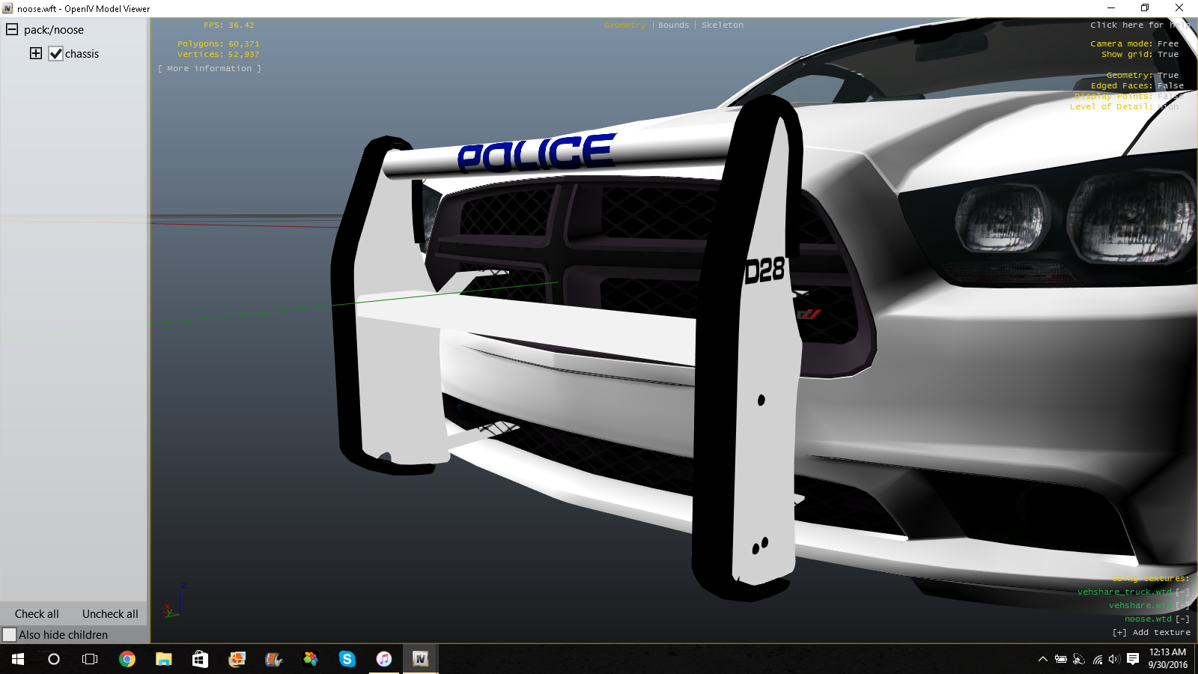Remove the noose.wtd texture via its minus icon
1198x674 pixels.
click(1182, 619)
